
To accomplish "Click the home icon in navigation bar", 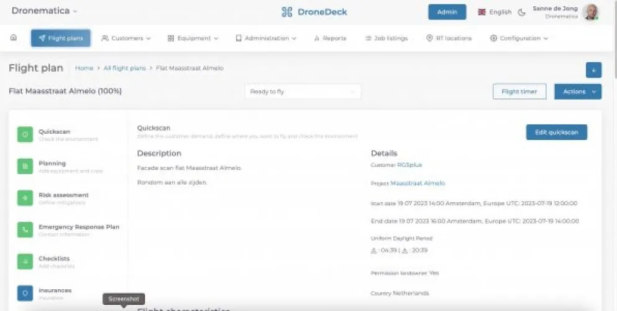I will (x=14, y=38).
